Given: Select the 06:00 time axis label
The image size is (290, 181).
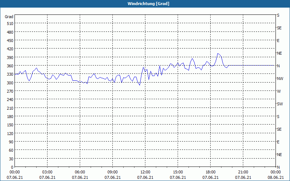Looking at the screenshot, I should [x=80, y=172].
